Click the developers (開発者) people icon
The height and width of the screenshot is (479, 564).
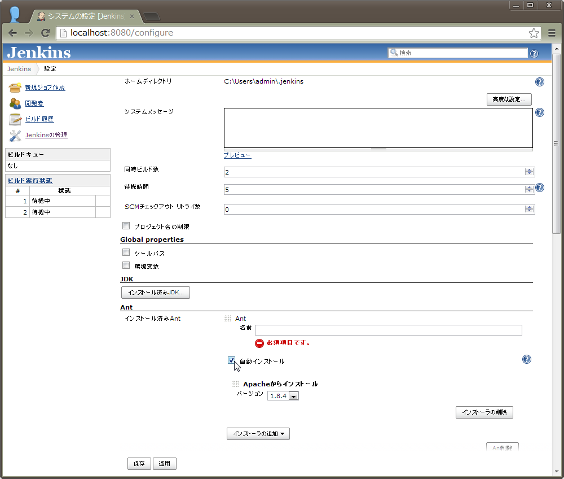pos(15,103)
